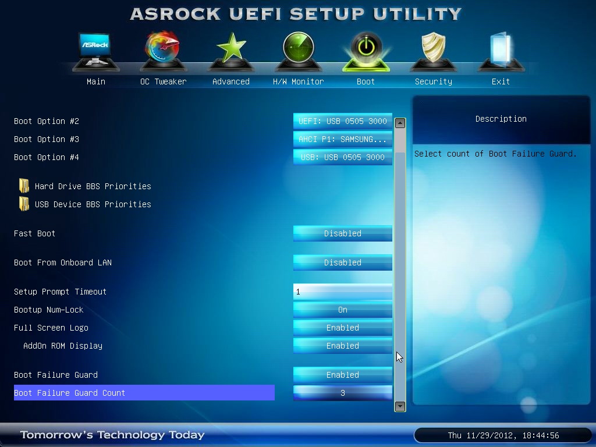Click the Description panel header

(501, 119)
